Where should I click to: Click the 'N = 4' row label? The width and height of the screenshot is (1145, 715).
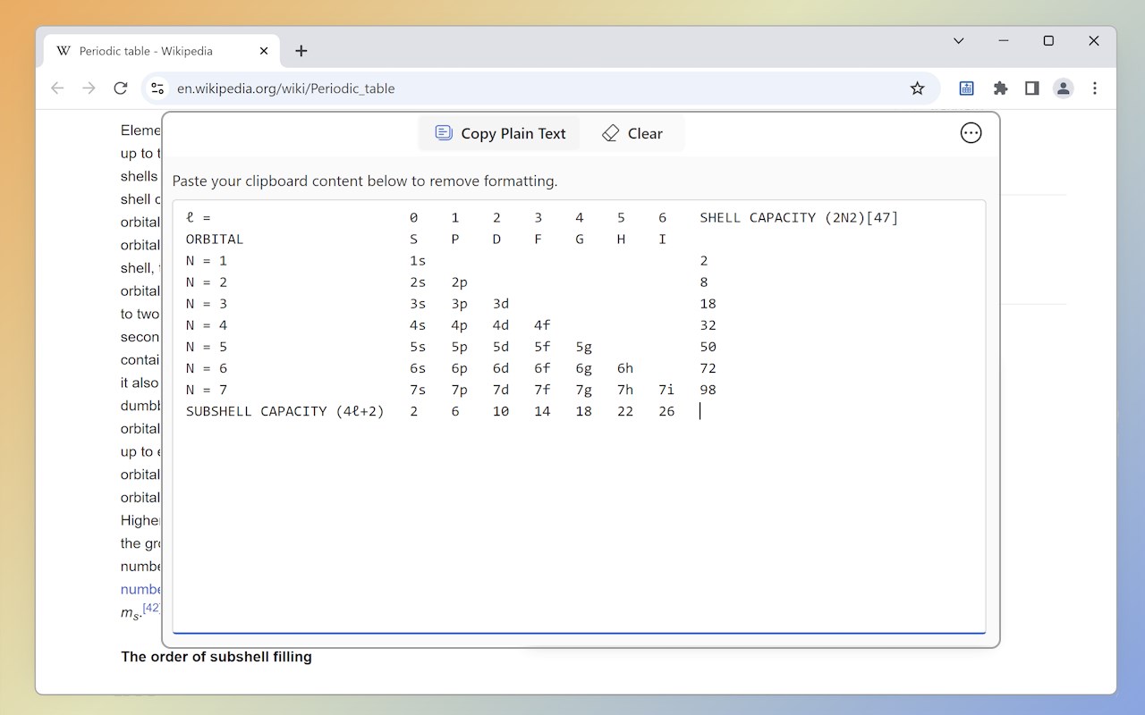(207, 324)
